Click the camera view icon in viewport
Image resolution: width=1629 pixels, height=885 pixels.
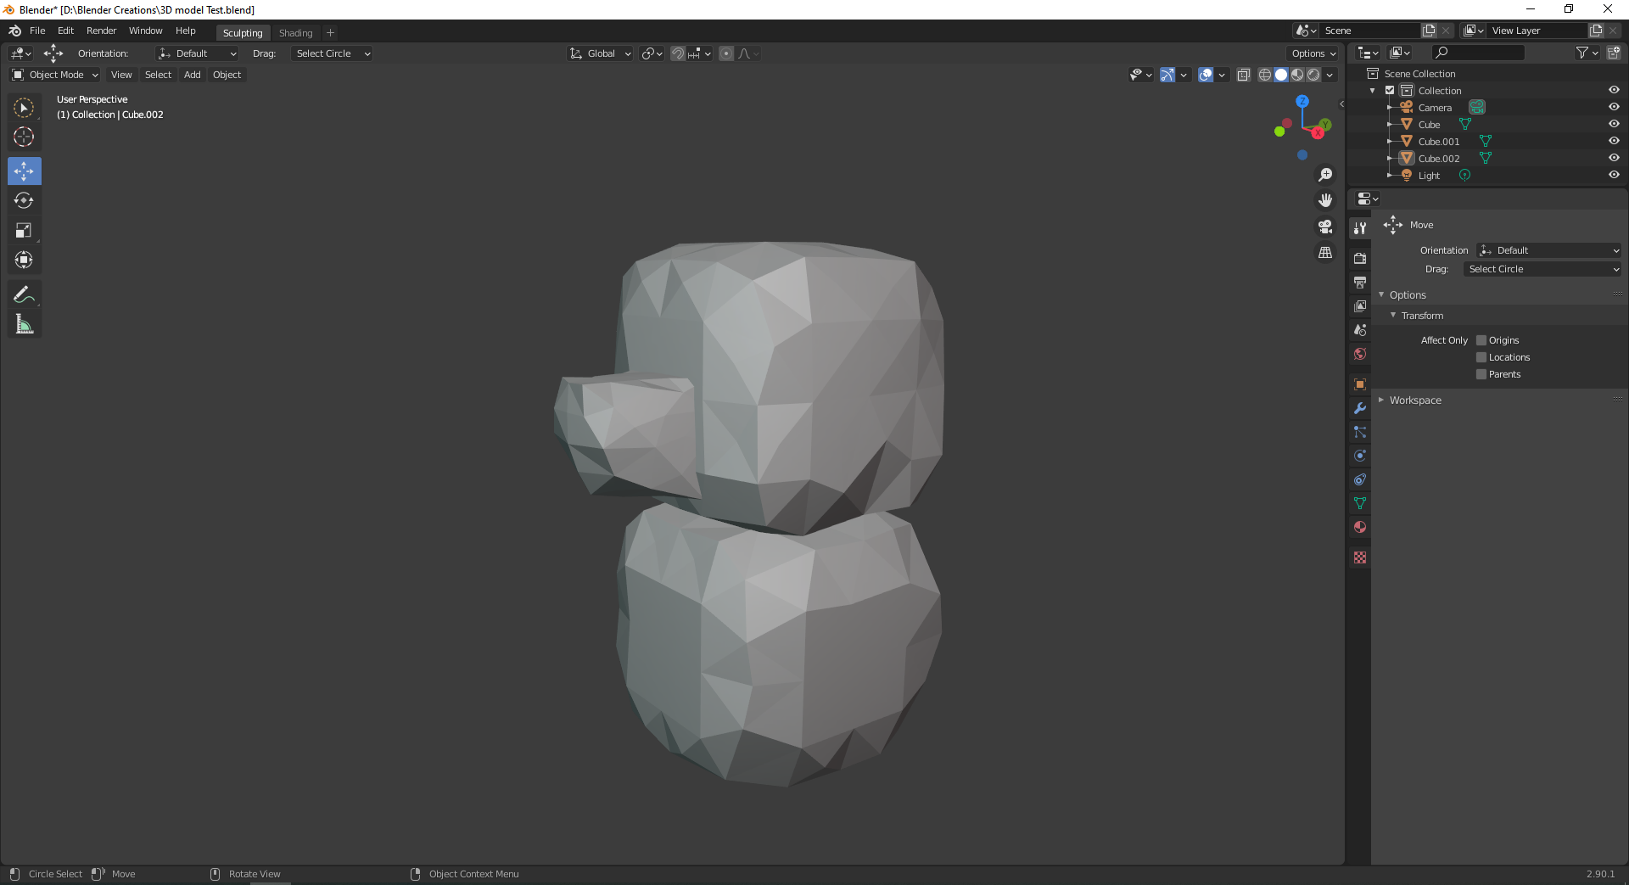click(1324, 227)
